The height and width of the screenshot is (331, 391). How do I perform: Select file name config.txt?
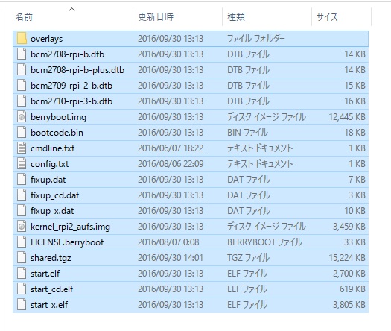click(49, 164)
